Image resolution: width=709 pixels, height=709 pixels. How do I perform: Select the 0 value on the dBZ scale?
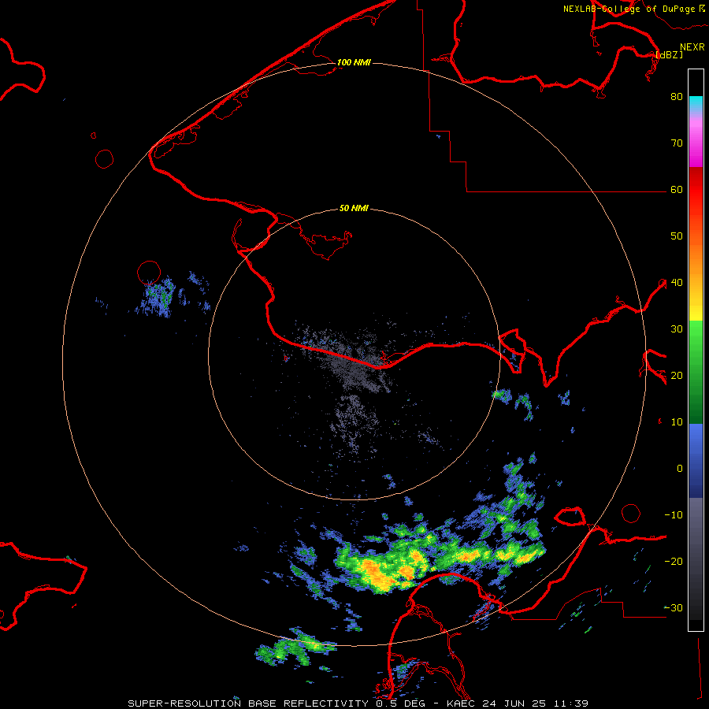coord(680,469)
